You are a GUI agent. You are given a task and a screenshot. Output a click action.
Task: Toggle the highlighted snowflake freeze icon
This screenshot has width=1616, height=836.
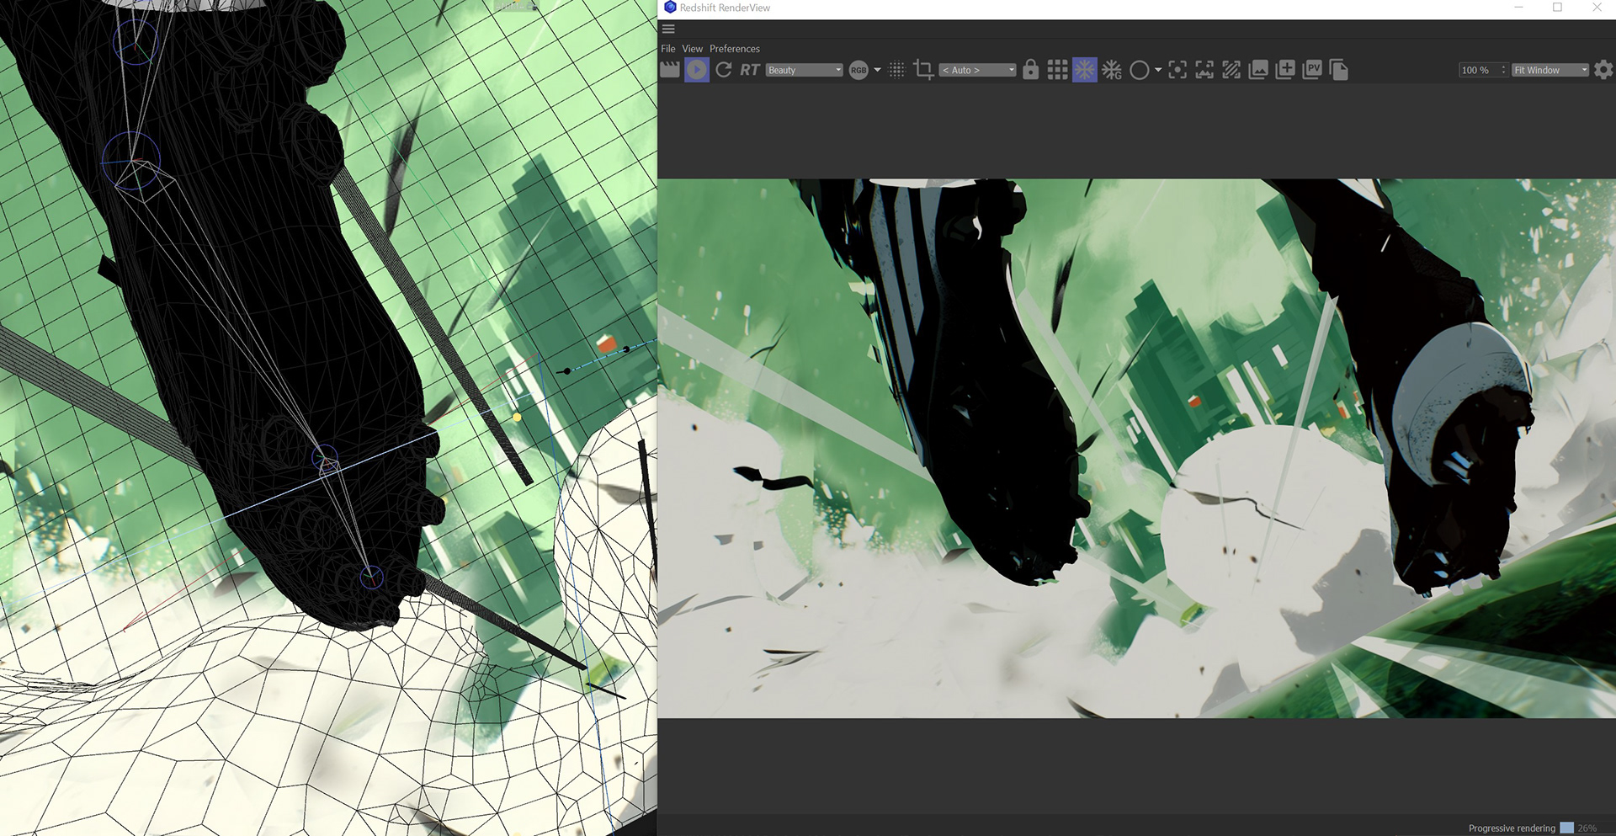tap(1085, 70)
